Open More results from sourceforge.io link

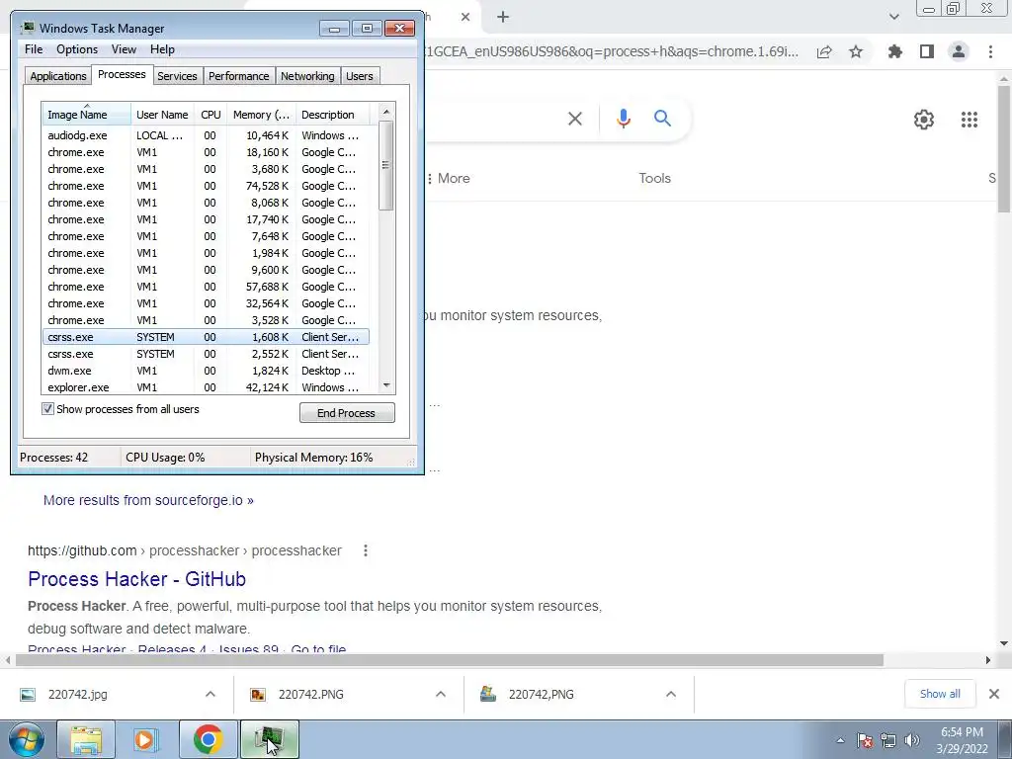(148, 500)
